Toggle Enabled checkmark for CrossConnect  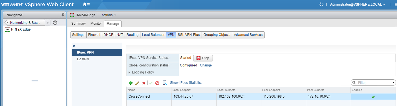pyautogui.click(x=373, y=97)
